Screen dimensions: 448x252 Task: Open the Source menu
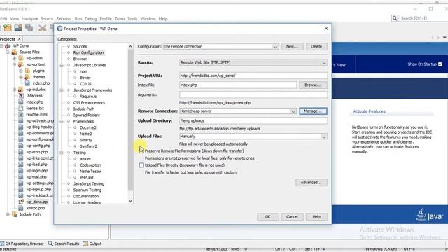tap(47, 19)
